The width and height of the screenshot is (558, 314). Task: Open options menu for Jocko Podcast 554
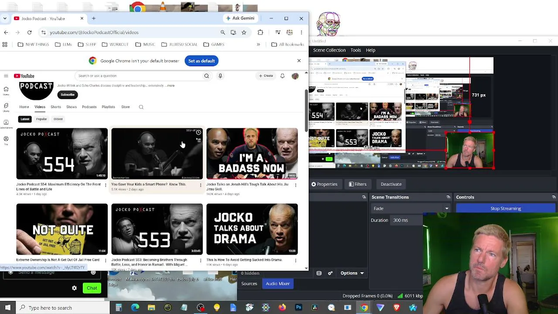pos(105,185)
